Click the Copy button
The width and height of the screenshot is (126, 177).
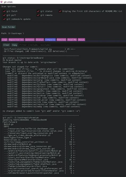click(14, 45)
